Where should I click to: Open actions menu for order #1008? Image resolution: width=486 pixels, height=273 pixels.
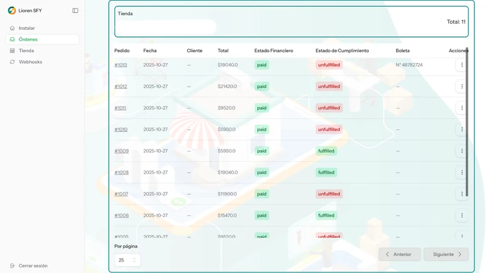tap(462, 172)
